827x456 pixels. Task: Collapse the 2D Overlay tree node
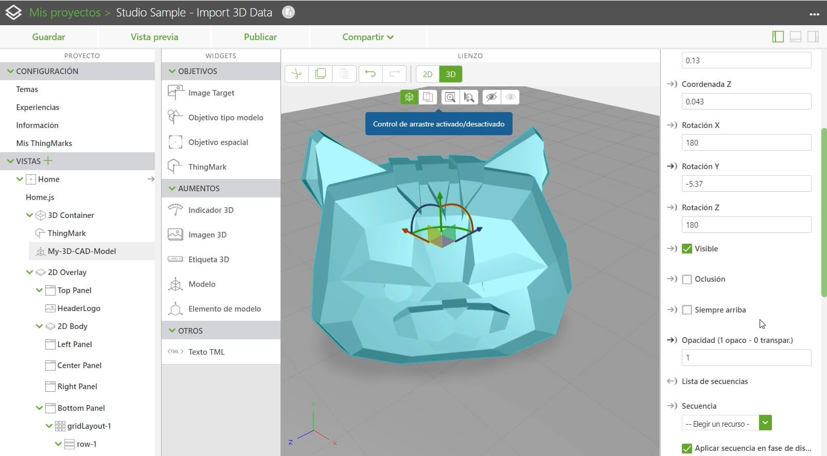click(29, 272)
